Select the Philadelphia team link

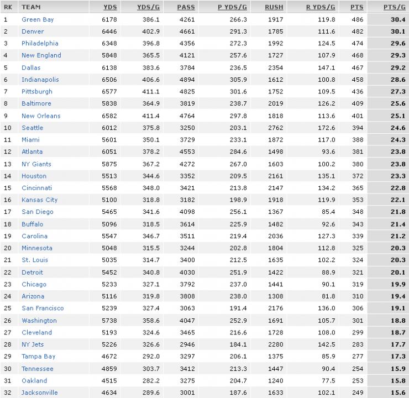(x=40, y=43)
